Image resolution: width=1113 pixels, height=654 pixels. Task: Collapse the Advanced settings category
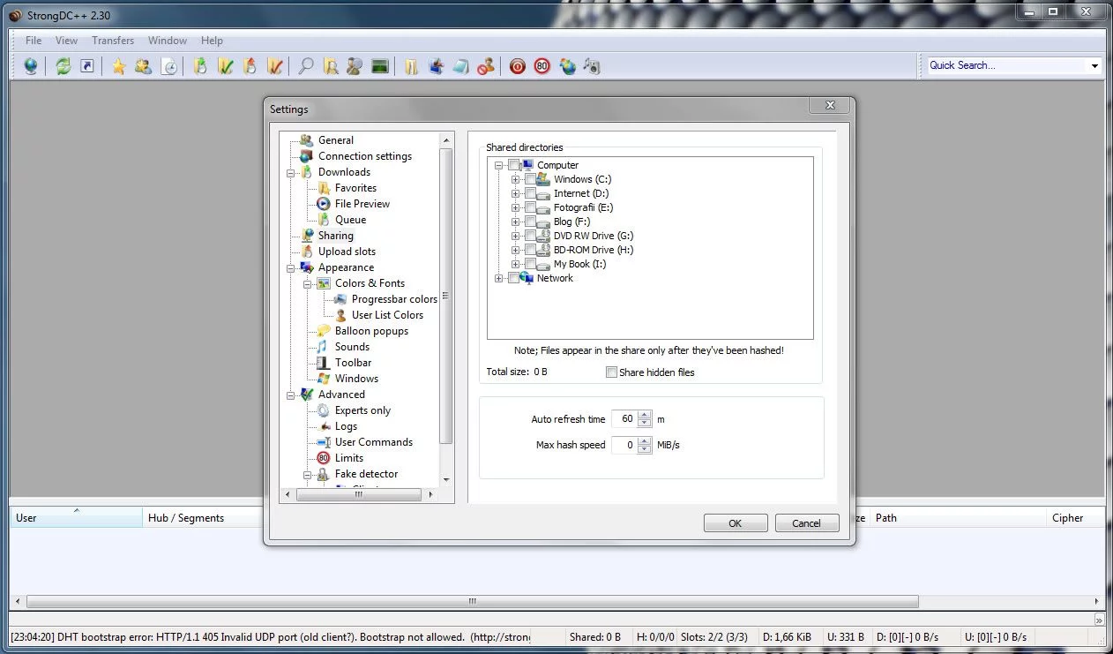pos(290,395)
